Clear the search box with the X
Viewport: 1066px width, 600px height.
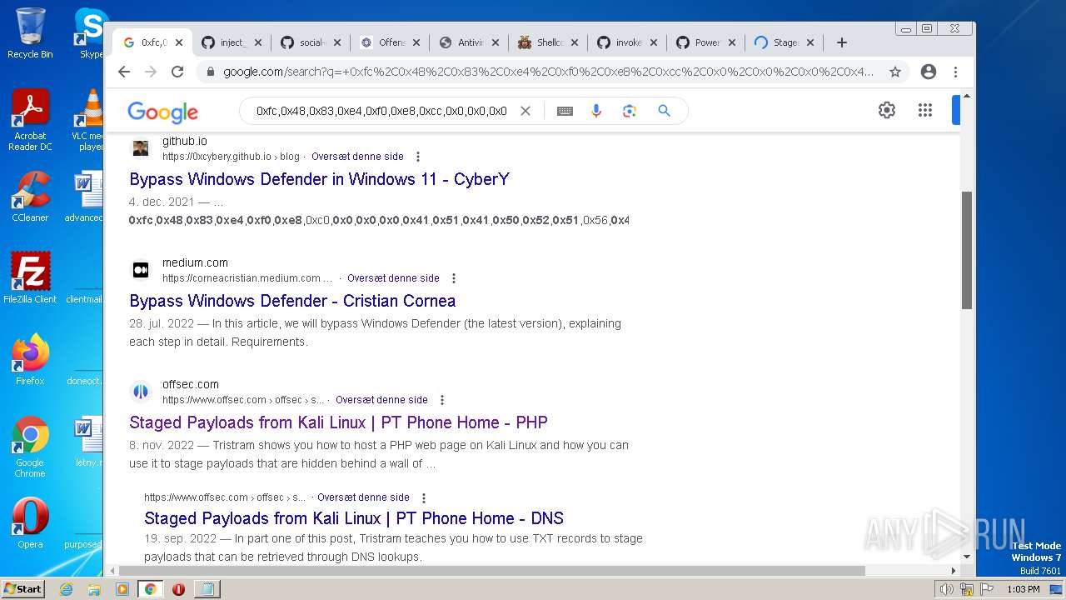pyautogui.click(x=526, y=111)
